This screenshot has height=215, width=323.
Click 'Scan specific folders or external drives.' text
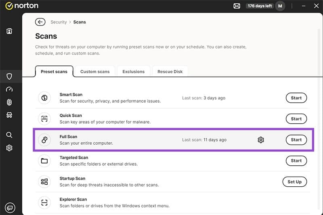pyautogui.click(x=99, y=164)
